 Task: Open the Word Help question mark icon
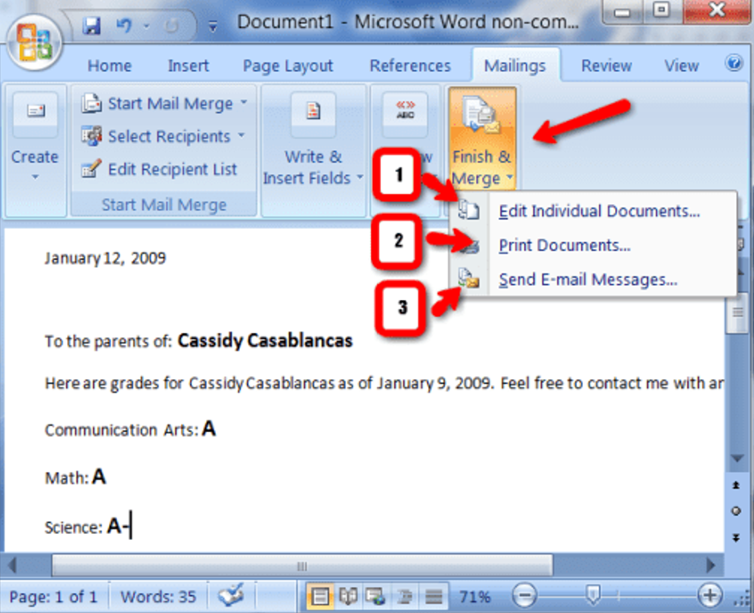tap(734, 63)
